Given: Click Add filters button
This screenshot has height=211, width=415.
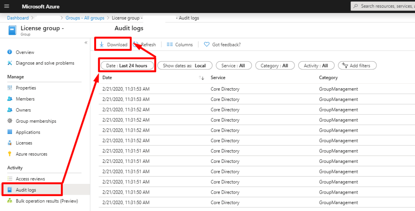Looking at the screenshot, I should click(x=357, y=66).
